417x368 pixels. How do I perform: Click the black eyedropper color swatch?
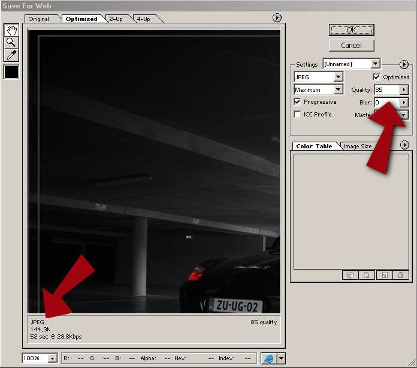[11, 73]
